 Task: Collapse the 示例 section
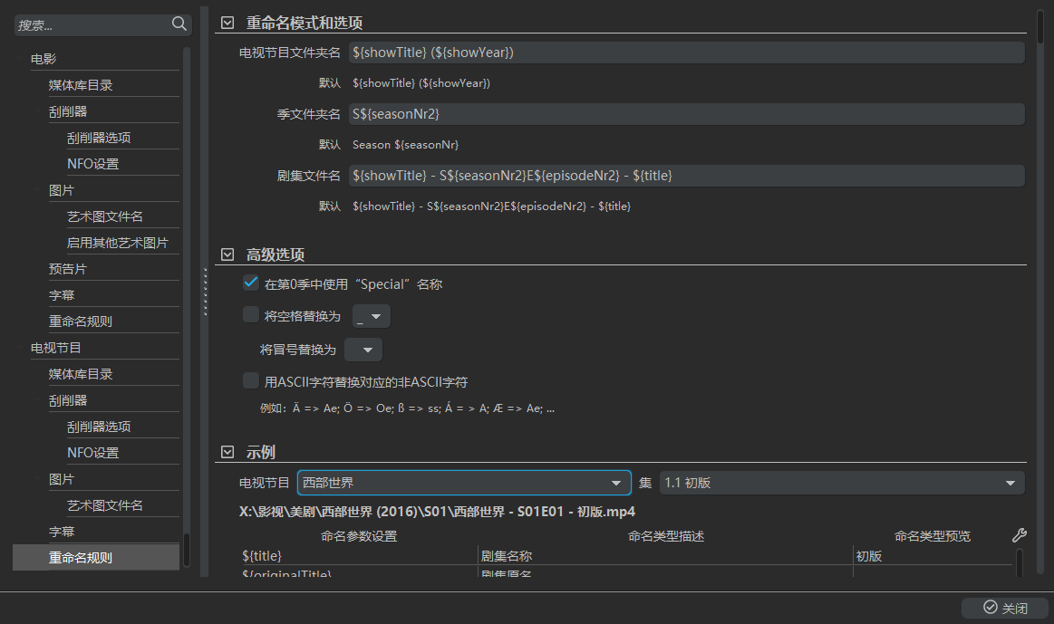227,452
